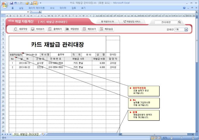Expand the Name Box dropdown arrow
This screenshot has height=140, width=199.
tap(28, 12)
